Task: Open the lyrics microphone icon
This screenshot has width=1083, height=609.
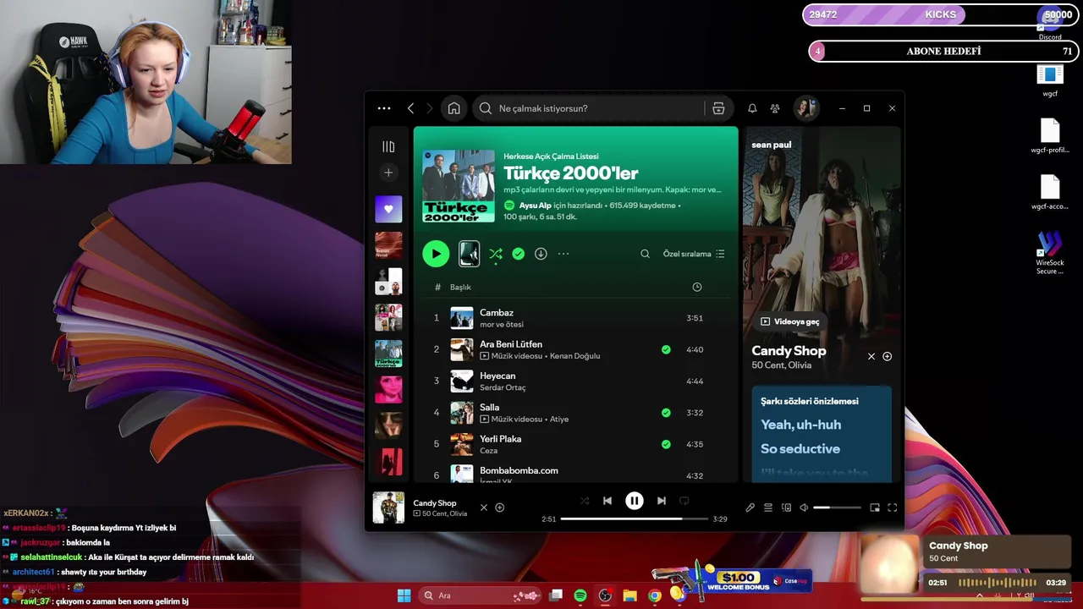Action: pyautogui.click(x=750, y=507)
